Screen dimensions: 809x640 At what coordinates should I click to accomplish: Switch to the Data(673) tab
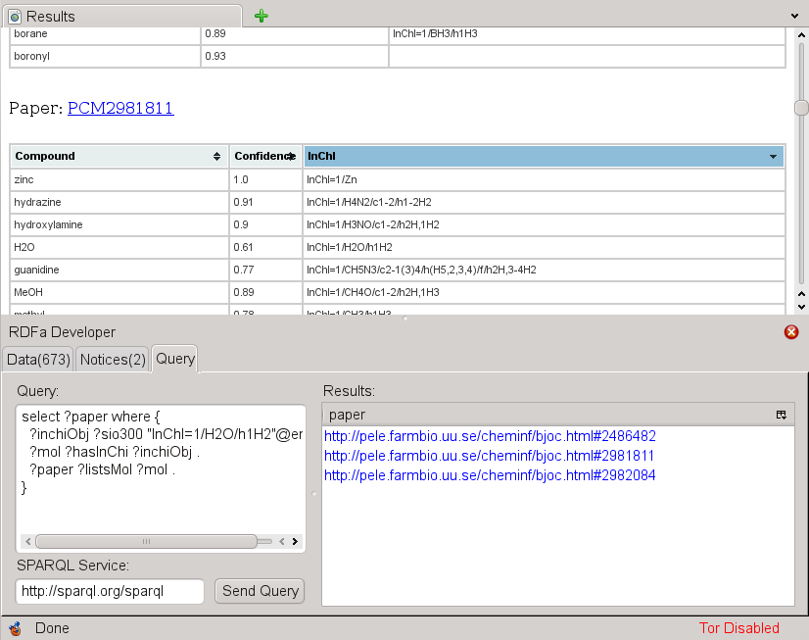pyautogui.click(x=39, y=360)
